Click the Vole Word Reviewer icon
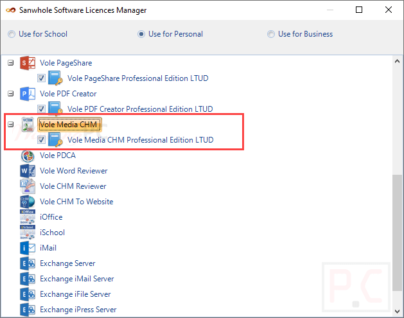The height and width of the screenshot is (318, 404). coord(28,171)
